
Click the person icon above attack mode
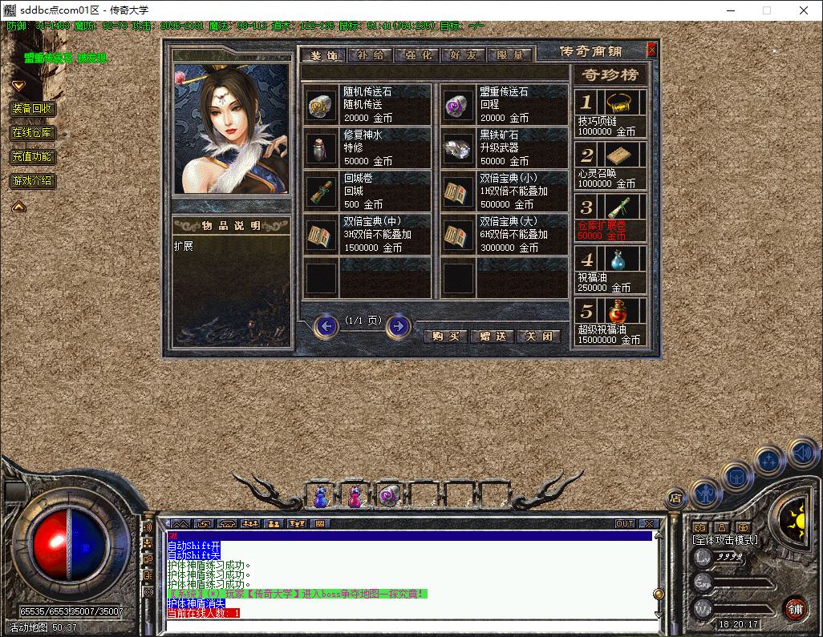point(722,527)
